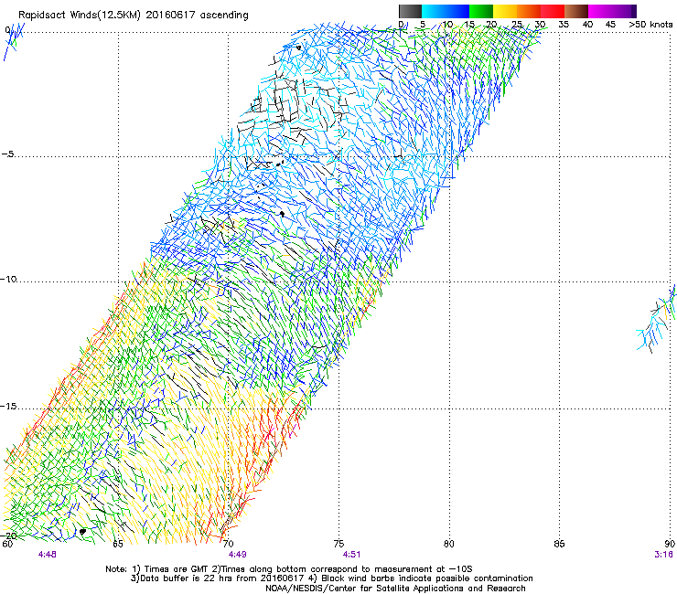The image size is (677, 594).
Task: Click the latitude label '-20'
Action: pyautogui.click(x=9, y=536)
